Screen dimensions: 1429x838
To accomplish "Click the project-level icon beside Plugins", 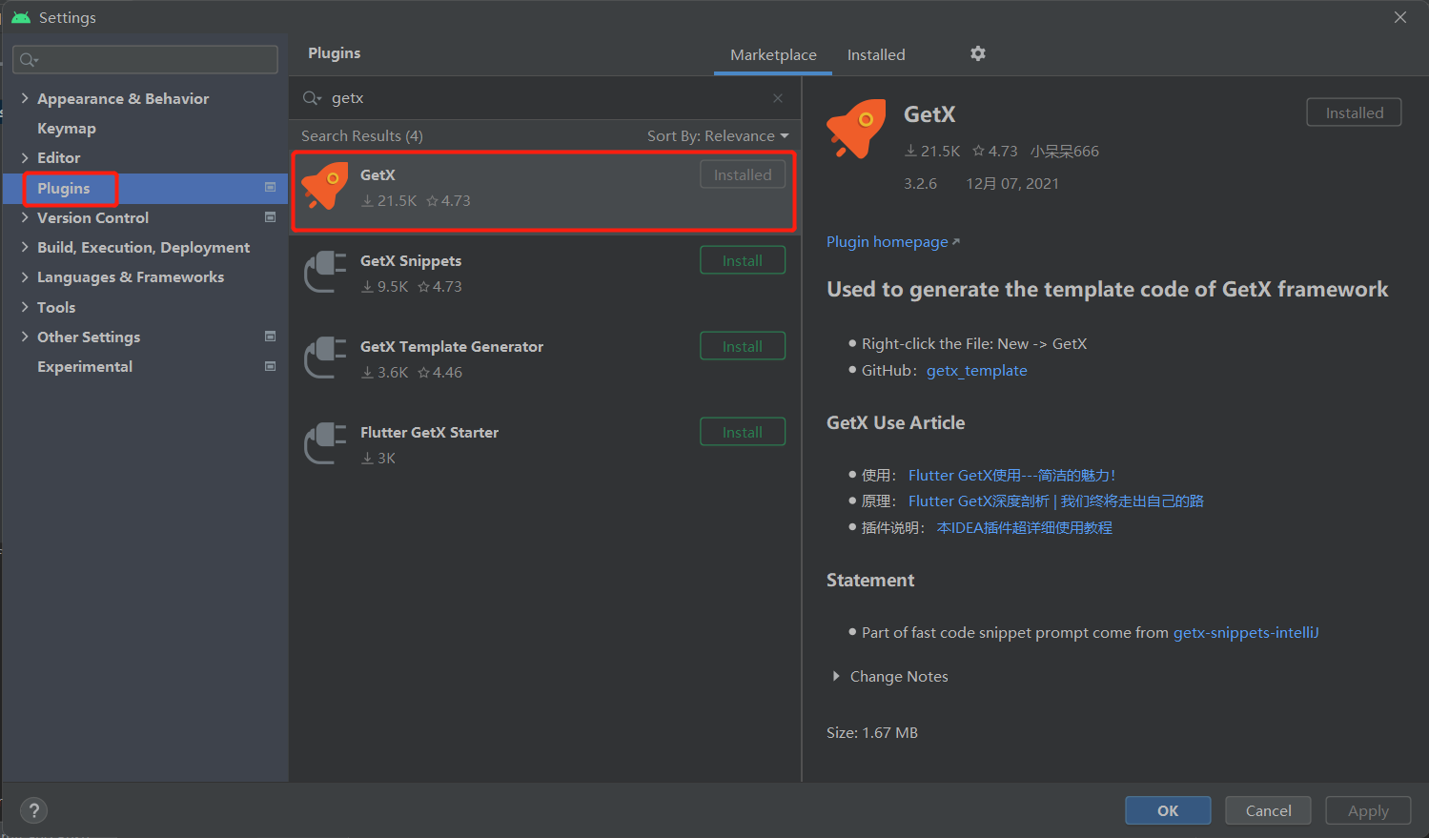I will [270, 188].
